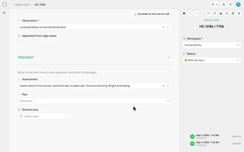Image resolution: width=244 pixels, height=152 pixels.
Task: Clear the Observation field with X icon
Action: pyautogui.click(x=168, y=27)
